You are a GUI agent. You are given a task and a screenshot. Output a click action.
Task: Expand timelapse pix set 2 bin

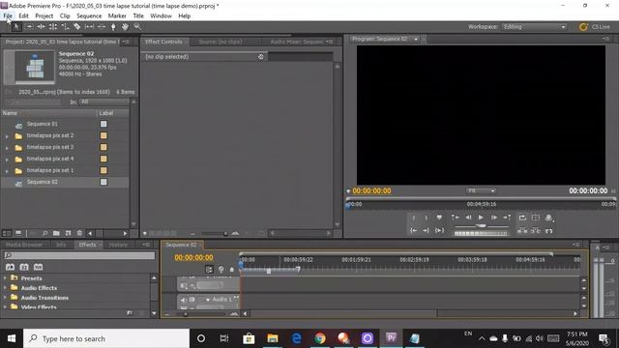(7, 136)
